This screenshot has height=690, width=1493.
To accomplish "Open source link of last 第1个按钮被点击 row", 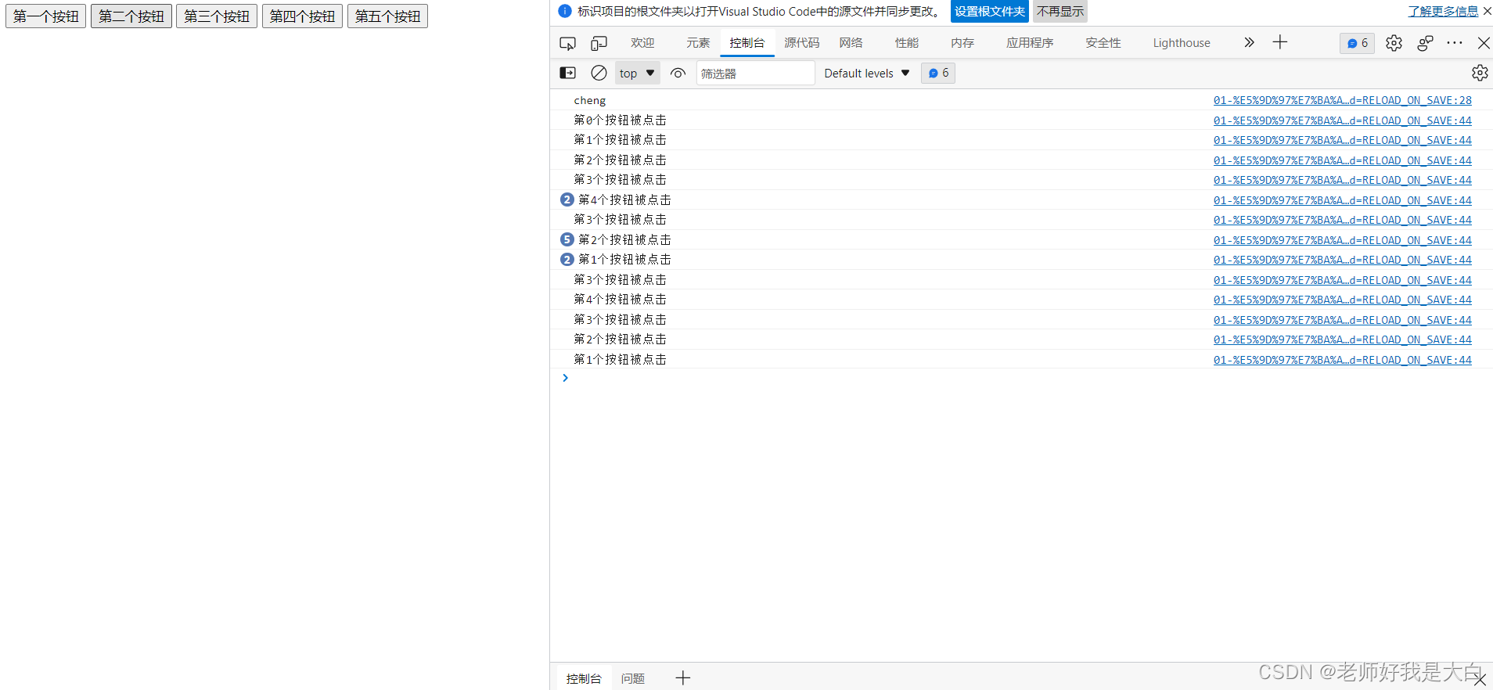I will [1342, 360].
